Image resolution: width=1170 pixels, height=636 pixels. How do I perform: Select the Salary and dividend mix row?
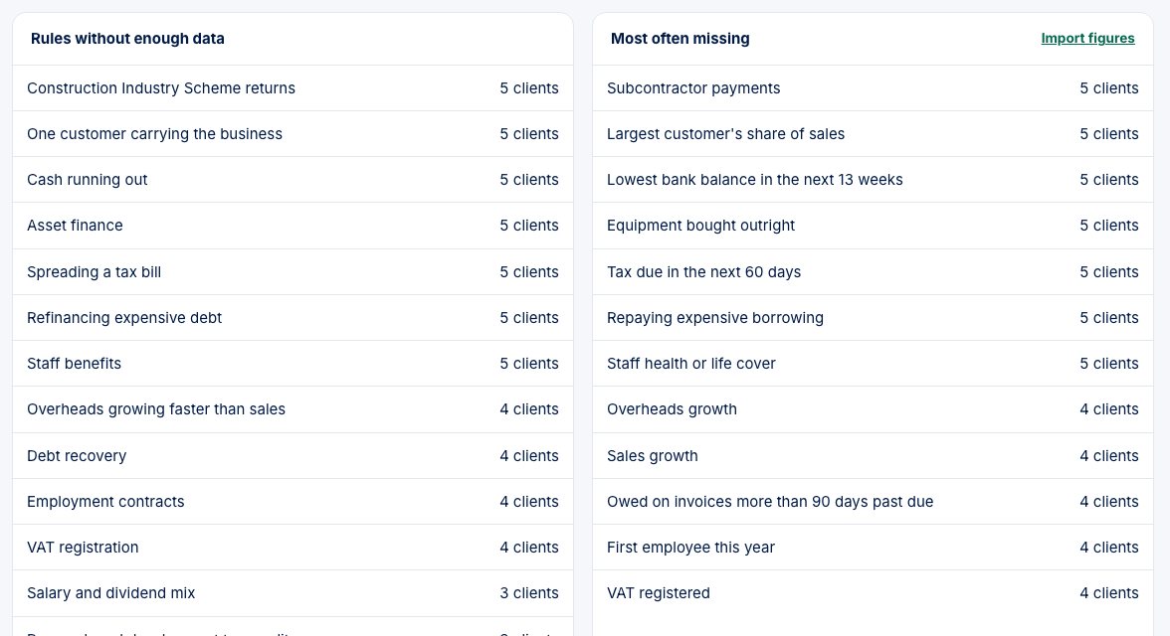coord(292,592)
